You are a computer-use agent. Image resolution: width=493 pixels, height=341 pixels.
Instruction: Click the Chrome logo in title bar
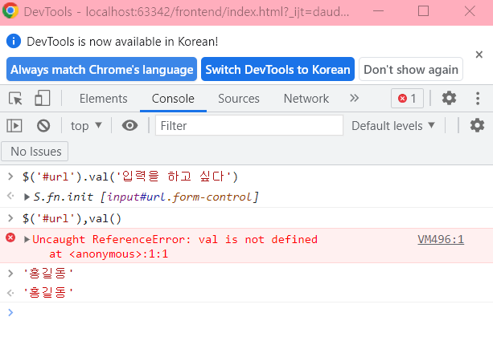pos(10,10)
